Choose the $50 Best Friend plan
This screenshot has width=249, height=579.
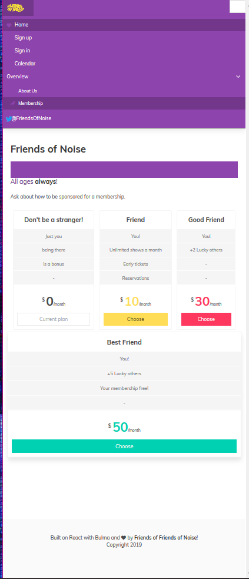pos(124,446)
